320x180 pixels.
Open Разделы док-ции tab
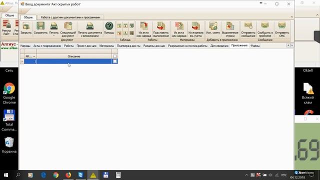click(x=154, y=46)
